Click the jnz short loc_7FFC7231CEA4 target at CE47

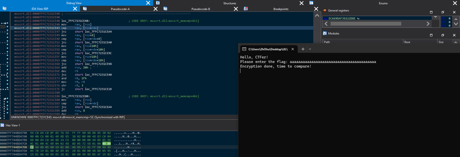98,32
